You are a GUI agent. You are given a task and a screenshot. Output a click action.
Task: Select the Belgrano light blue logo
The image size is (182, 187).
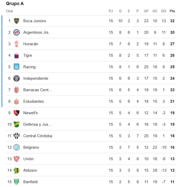(16, 147)
